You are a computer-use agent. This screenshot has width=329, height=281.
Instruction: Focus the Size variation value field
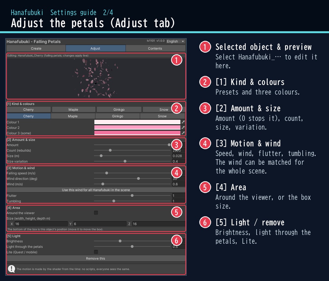point(178,161)
